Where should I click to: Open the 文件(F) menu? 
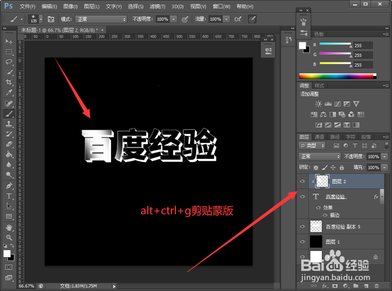(x=27, y=6)
